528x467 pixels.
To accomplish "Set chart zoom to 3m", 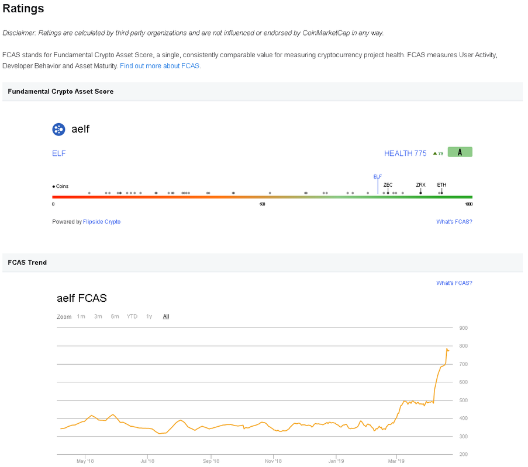I will tap(98, 317).
